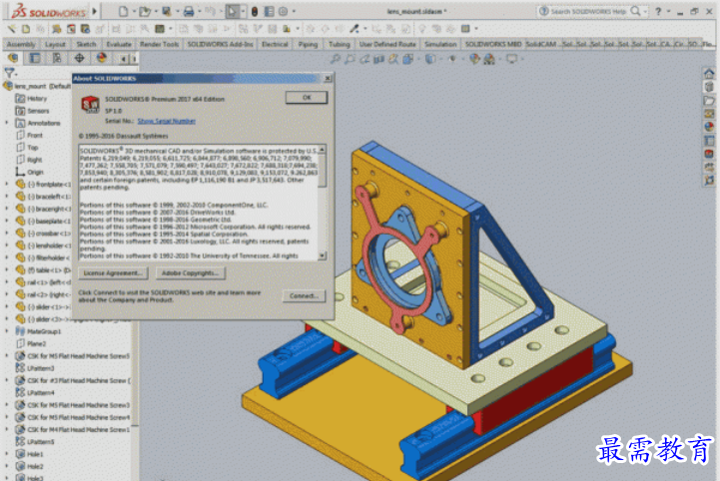Click the Save icon in the top toolbar

(166, 11)
